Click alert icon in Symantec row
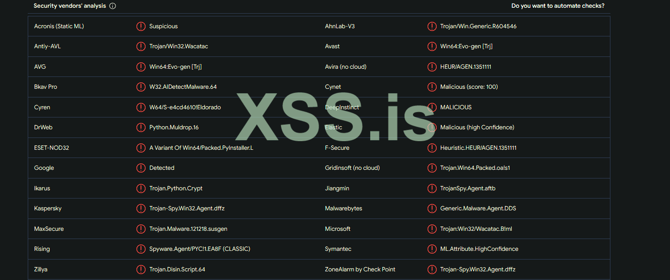Screen dimensions: 670x280 432,249
